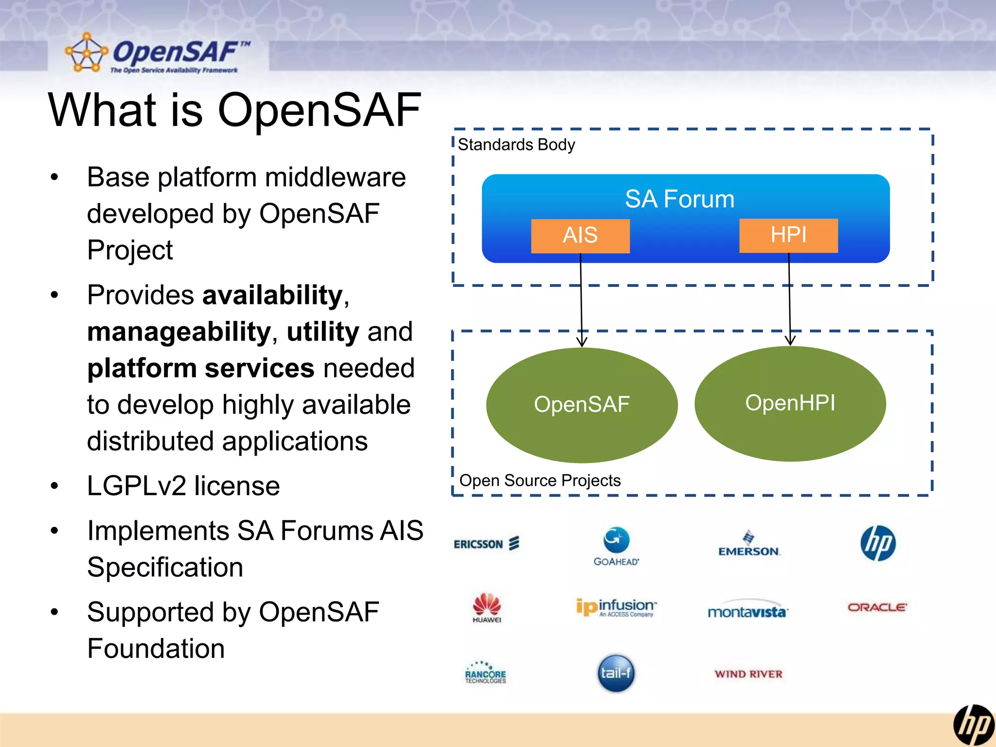Click 'Base platform middleware' bullet text

click(x=246, y=177)
